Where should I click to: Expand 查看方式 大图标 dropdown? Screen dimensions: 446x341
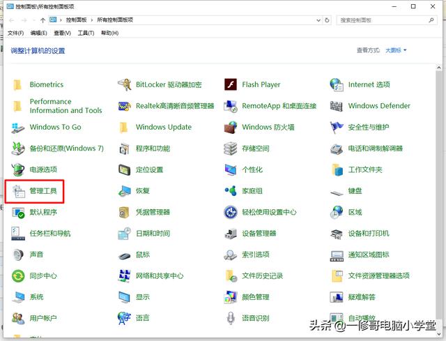pos(396,50)
